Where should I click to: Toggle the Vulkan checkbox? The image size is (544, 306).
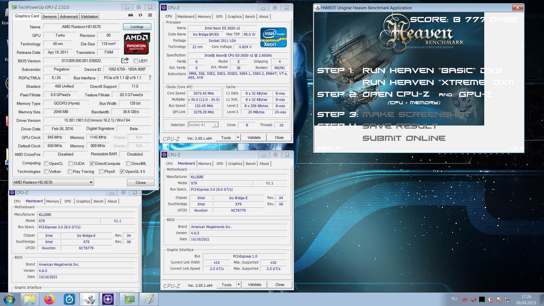pos(46,171)
